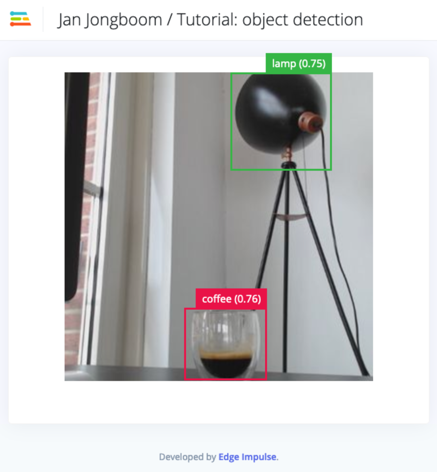Click the coffee glass inside the red box

point(226,344)
